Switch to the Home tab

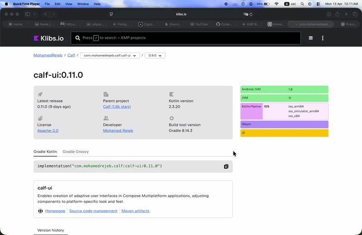tap(15, 24)
